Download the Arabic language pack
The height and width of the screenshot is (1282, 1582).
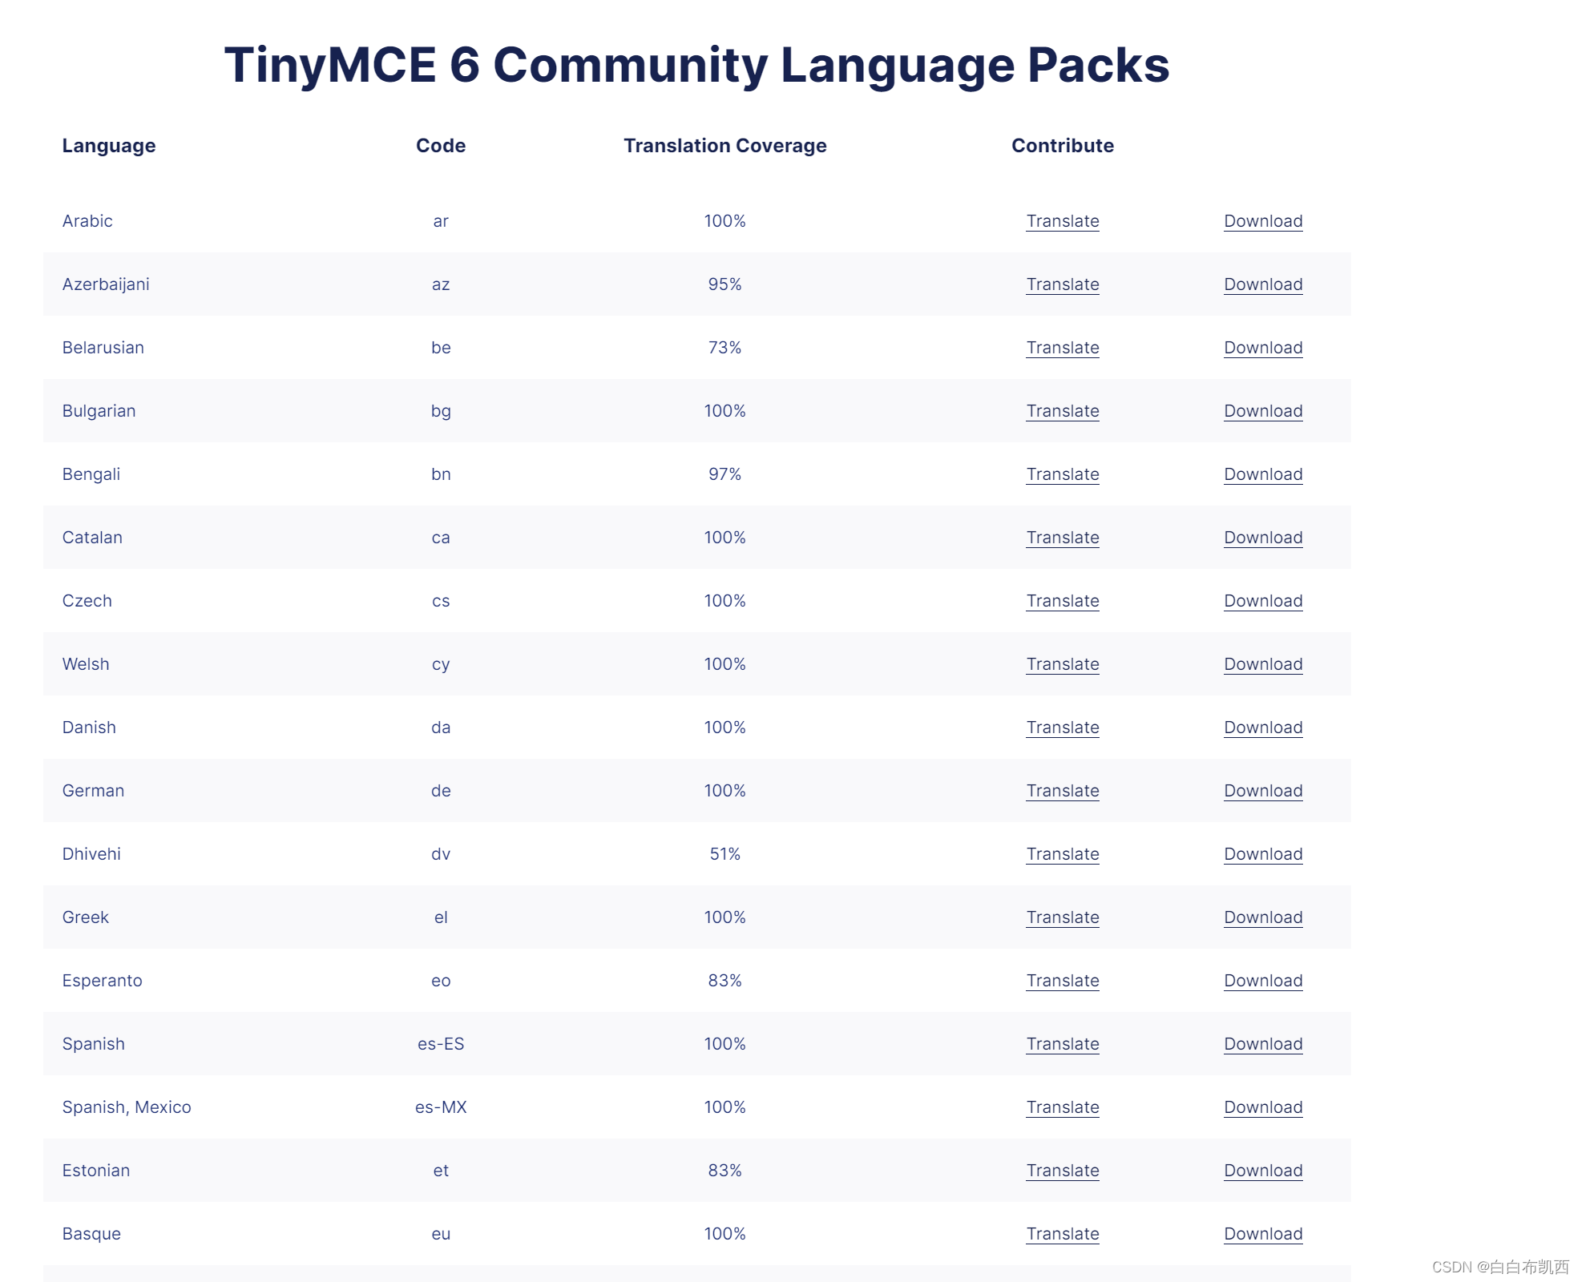click(x=1263, y=221)
